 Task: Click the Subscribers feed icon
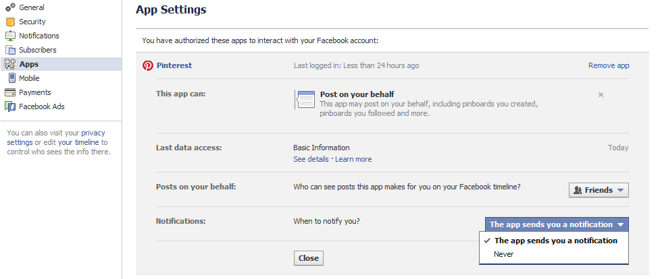10,50
